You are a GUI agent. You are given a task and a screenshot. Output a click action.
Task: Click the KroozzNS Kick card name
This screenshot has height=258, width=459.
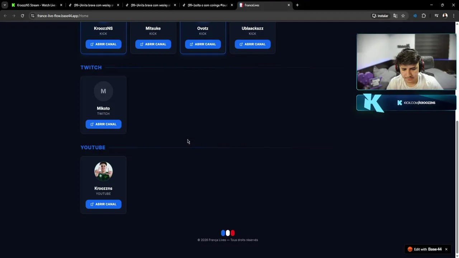pos(103,28)
